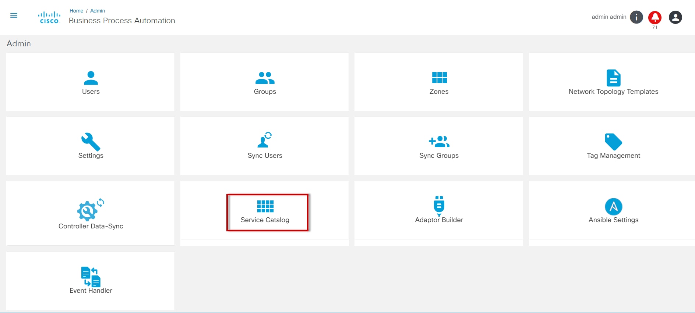Open the info icon beside admin admin
Screen dimensions: 695x313
[x=636, y=17]
